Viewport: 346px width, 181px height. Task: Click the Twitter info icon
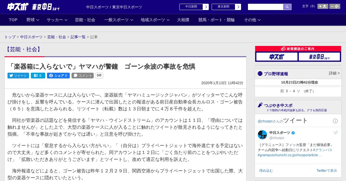click(335, 121)
